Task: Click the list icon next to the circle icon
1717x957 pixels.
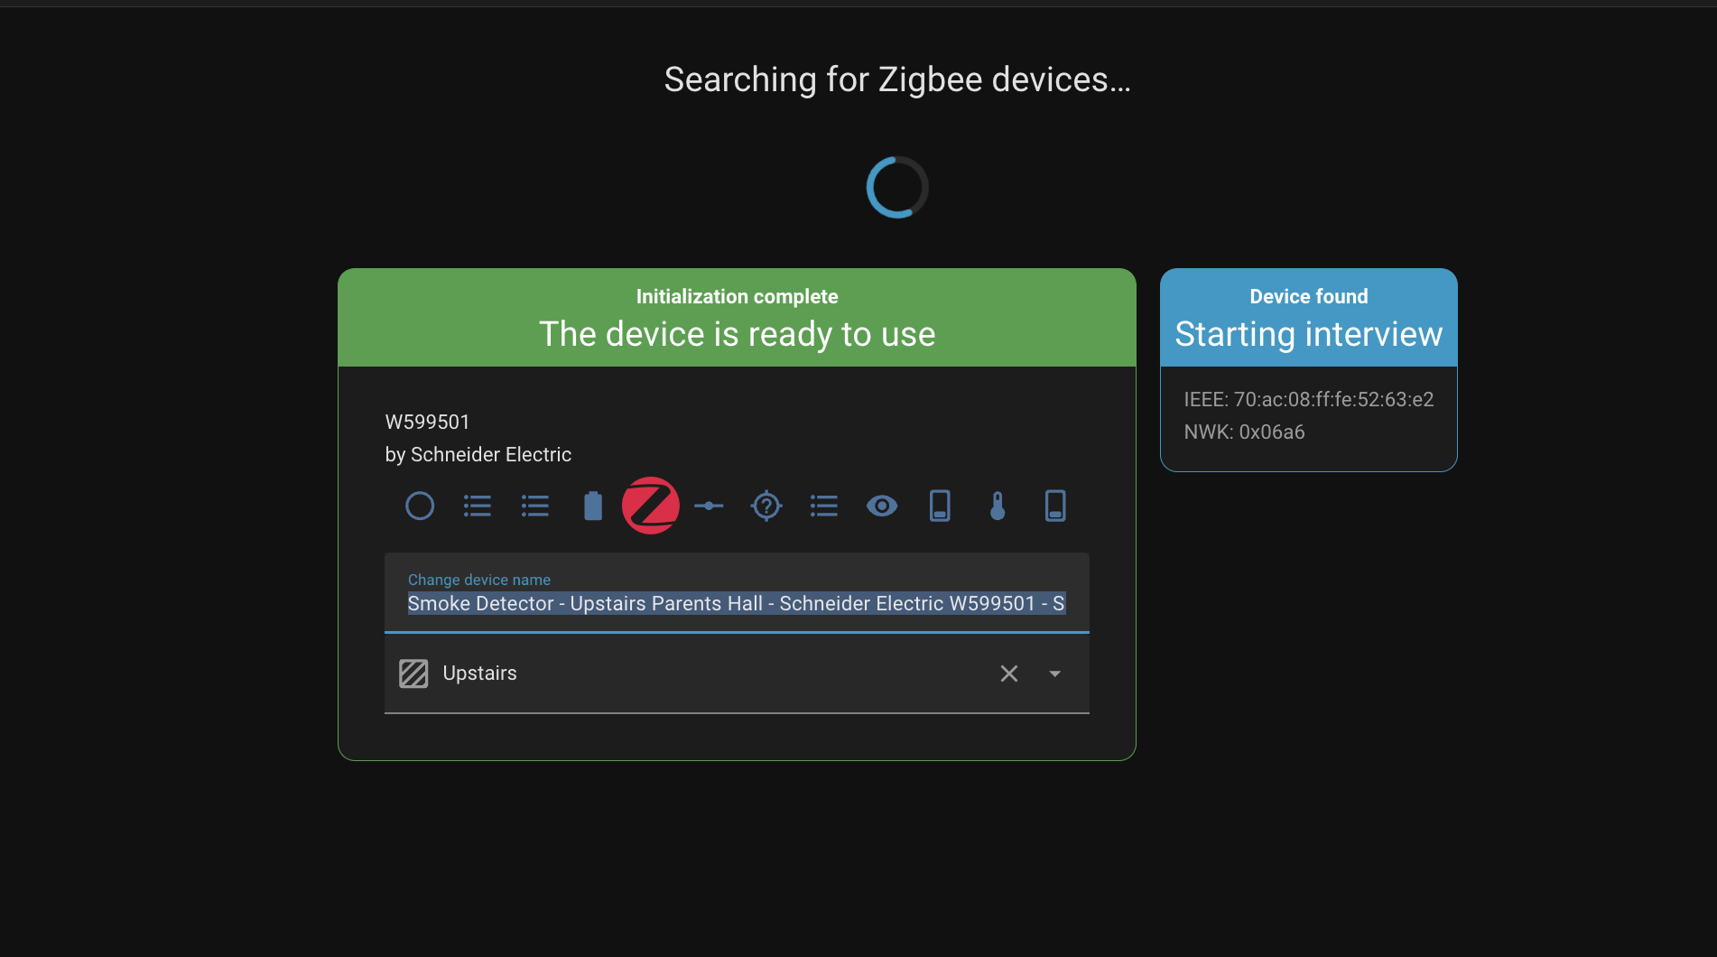Action: pos(478,506)
